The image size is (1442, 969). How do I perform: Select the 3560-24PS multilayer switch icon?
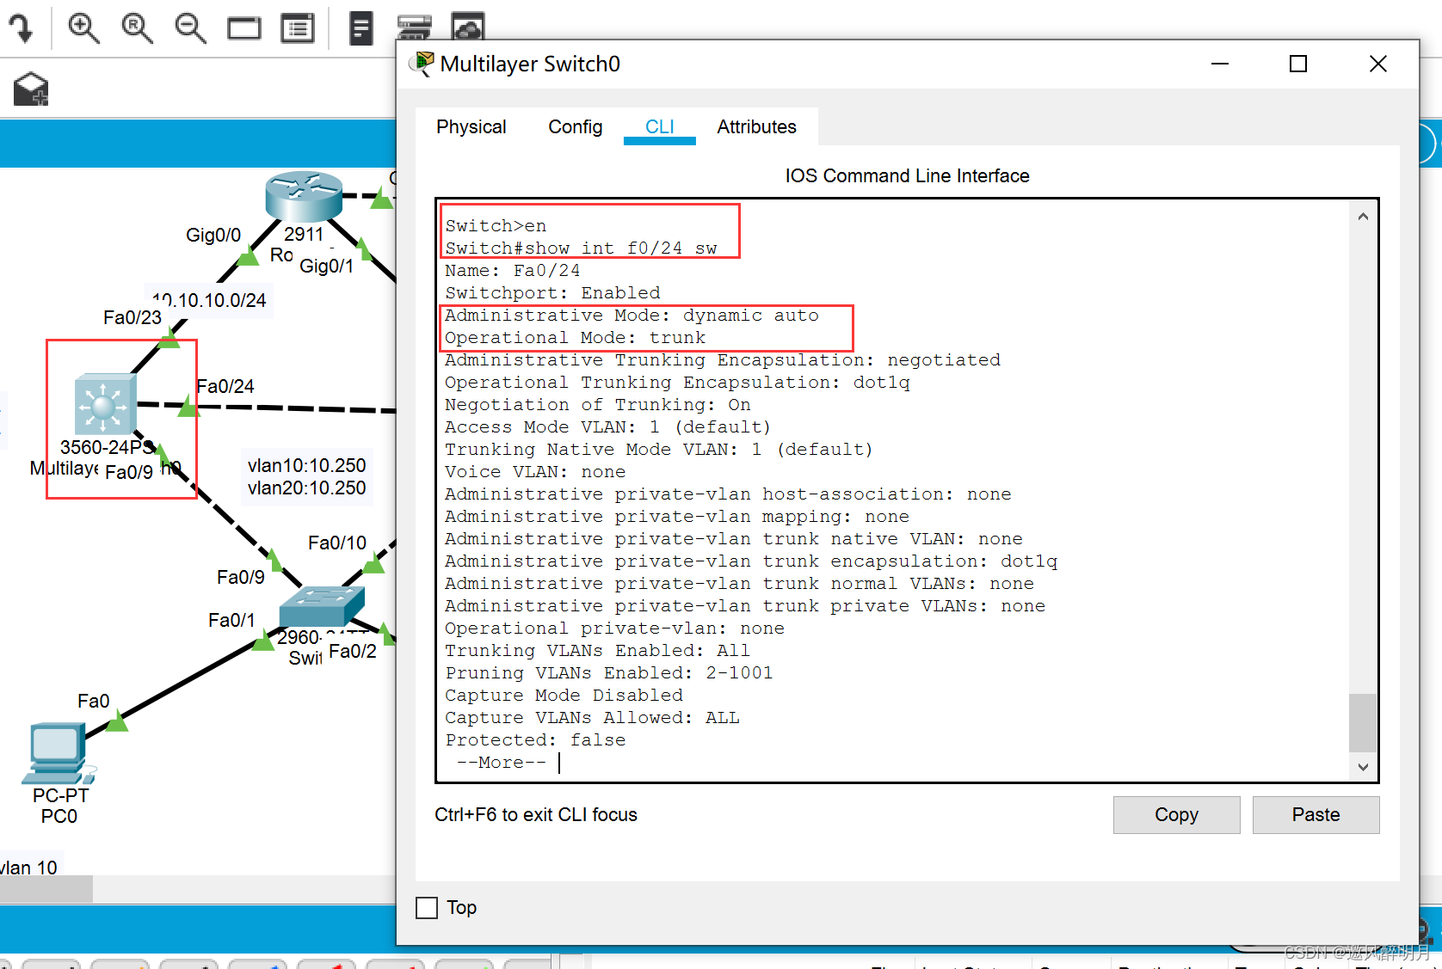105,403
